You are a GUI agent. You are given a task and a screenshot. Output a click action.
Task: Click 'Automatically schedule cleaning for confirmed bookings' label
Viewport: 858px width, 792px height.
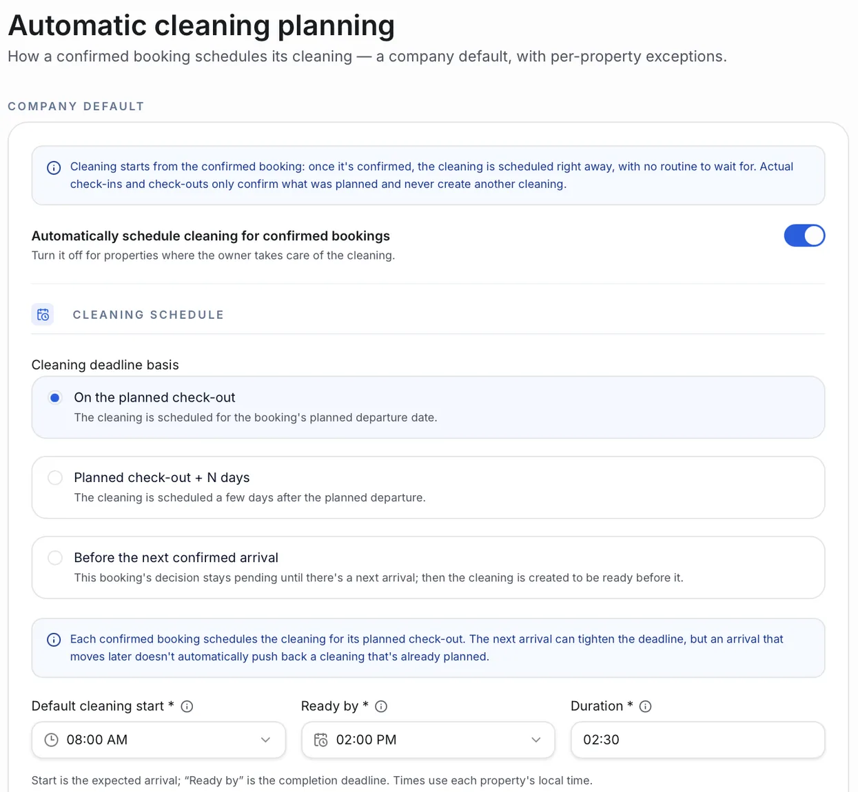(x=211, y=236)
